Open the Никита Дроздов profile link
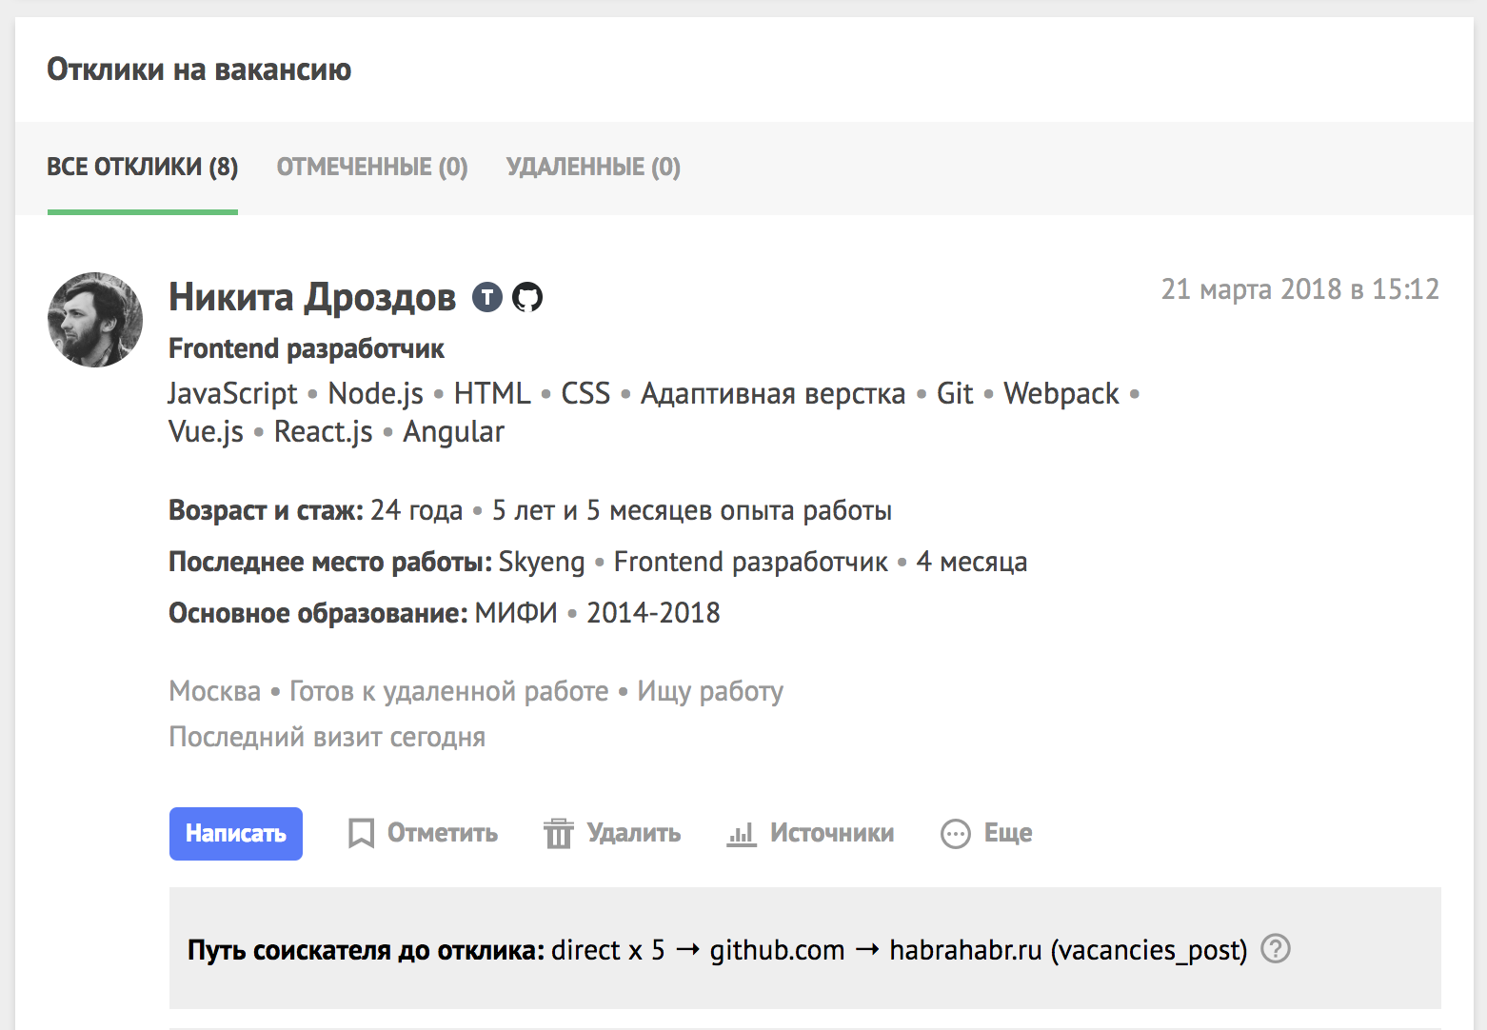Screen dimensions: 1487x1030 pos(312,298)
